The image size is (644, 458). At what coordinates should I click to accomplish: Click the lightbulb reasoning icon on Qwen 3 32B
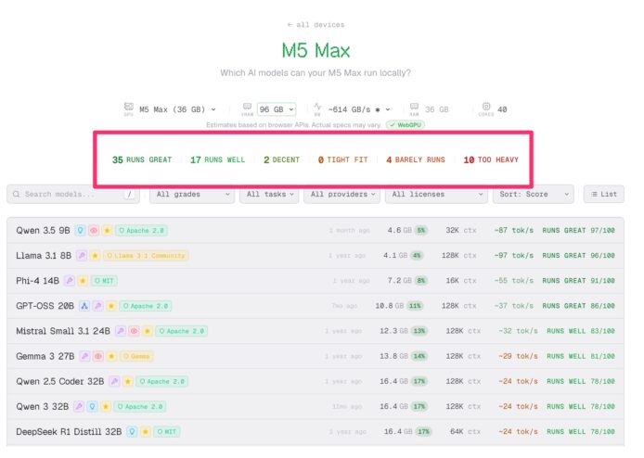(93, 407)
